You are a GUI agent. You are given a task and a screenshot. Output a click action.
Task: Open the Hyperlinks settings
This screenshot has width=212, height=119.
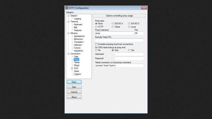79,51
